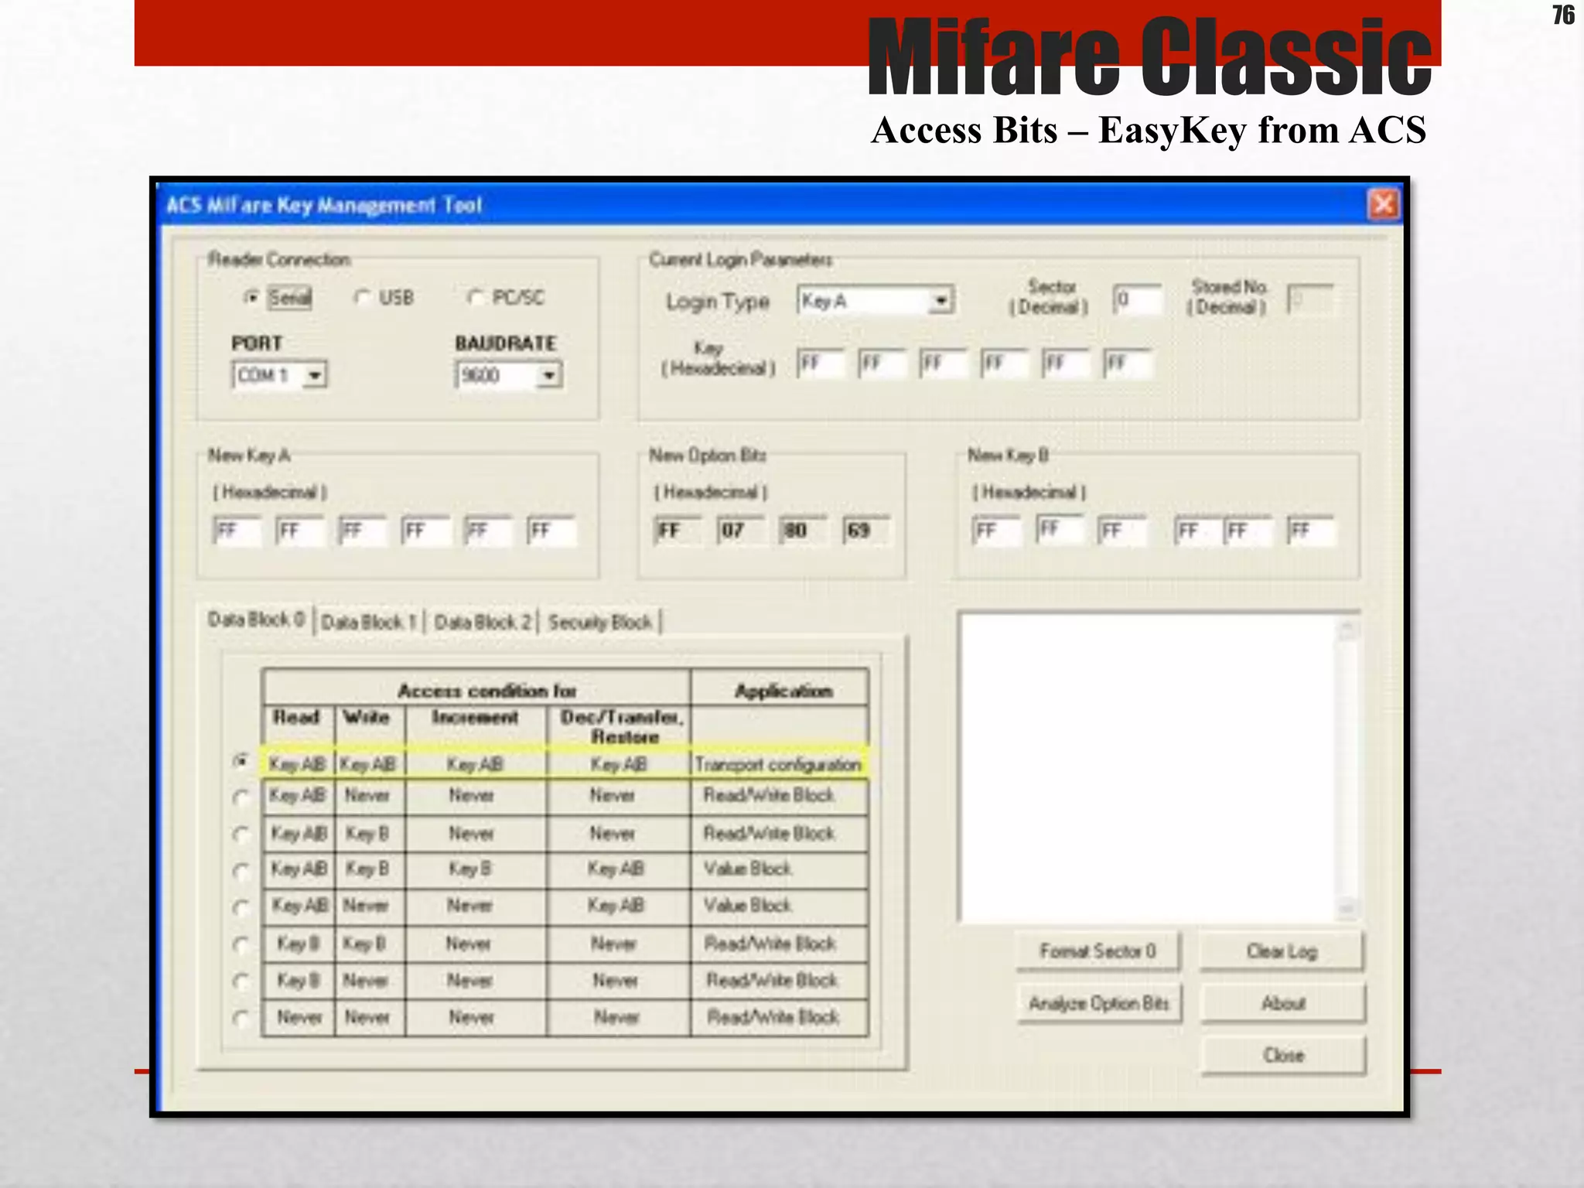Switch to the Data Block 2 tab
Viewport: 1584px width, 1188px height.
click(x=483, y=622)
